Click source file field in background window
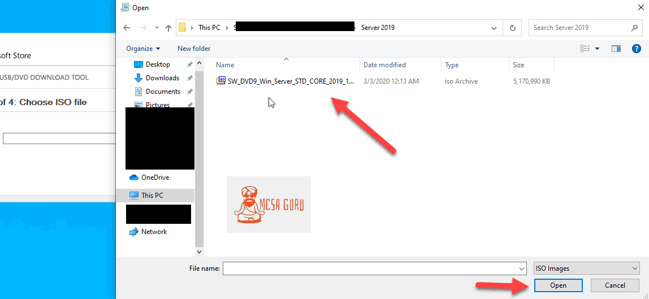Screen dimensions: 649x299 [59, 138]
